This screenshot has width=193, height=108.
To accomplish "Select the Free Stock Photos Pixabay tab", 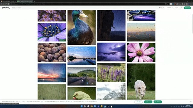I will point(25,1).
